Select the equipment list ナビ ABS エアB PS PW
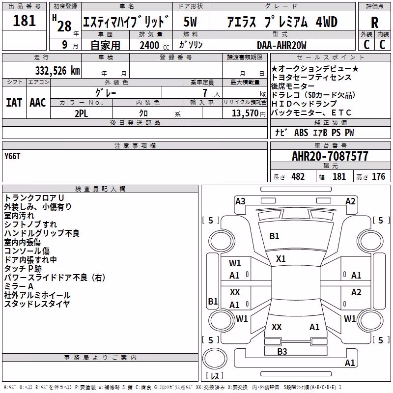Image resolution: width=393 pixels, height=393 pixels. click(x=314, y=133)
